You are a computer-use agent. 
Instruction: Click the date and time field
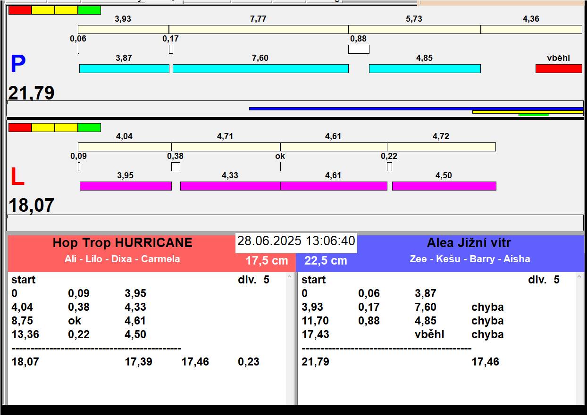296,241
